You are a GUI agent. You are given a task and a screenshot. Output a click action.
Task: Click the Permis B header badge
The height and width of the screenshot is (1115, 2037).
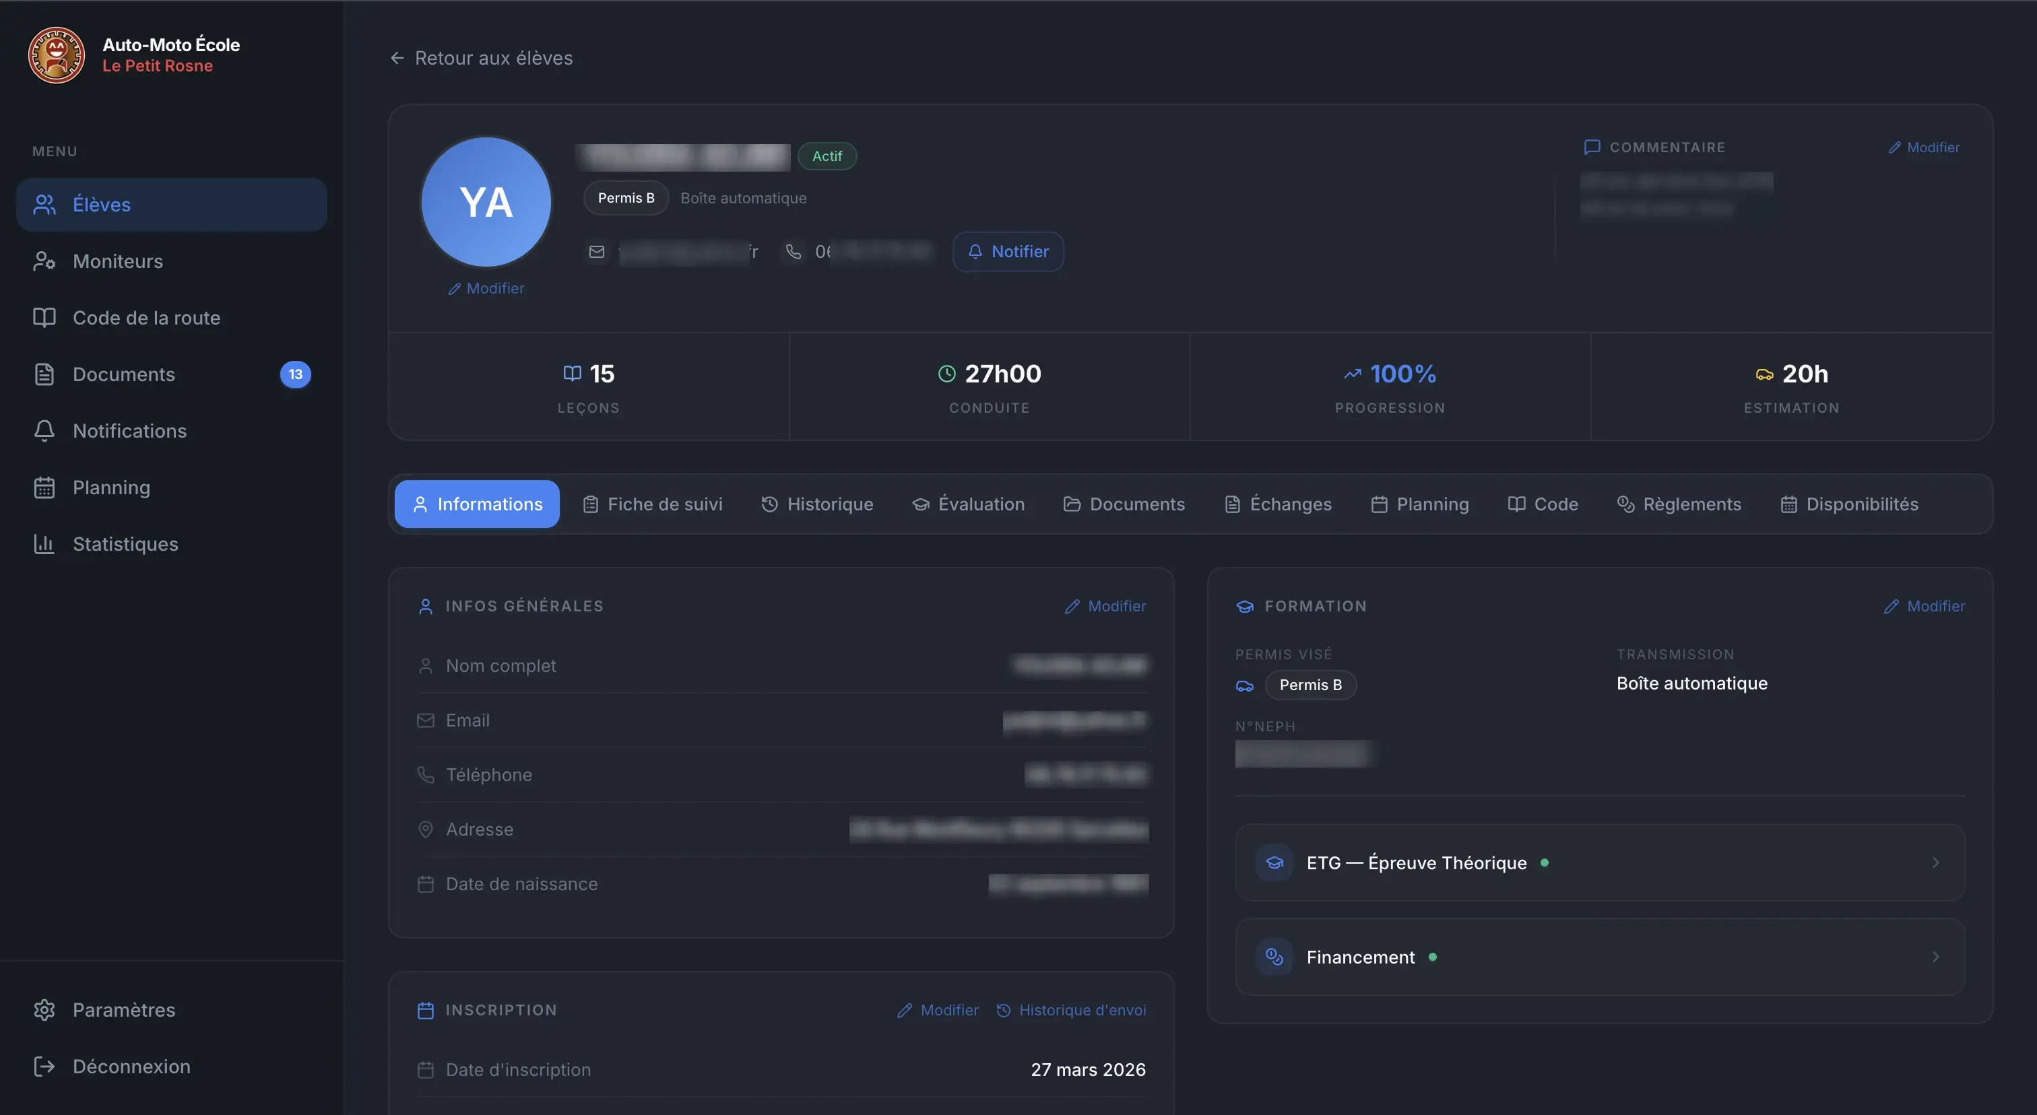tap(626, 199)
